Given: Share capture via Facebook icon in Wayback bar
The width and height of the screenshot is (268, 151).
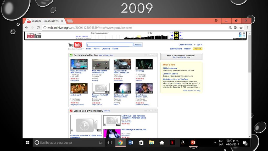Looking at the screenshot, I should 240,34.
